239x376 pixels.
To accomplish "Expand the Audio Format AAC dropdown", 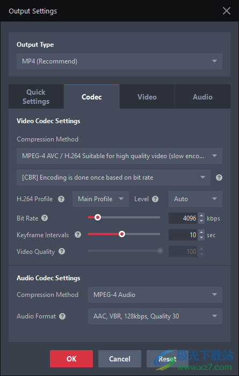I will 155,316.
